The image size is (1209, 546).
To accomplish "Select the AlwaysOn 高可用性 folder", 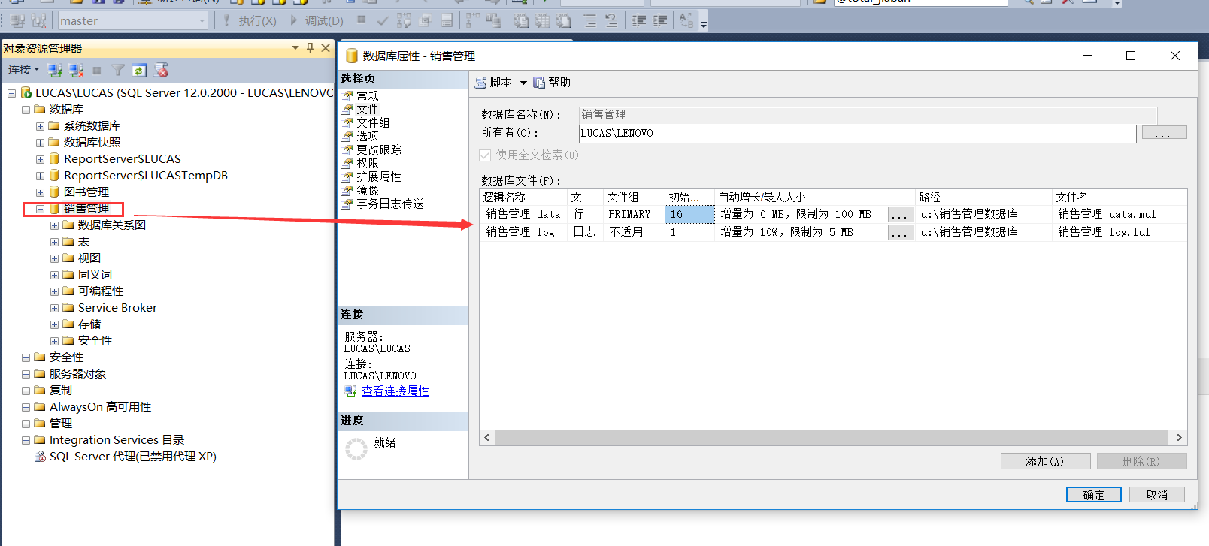I will pos(100,407).
